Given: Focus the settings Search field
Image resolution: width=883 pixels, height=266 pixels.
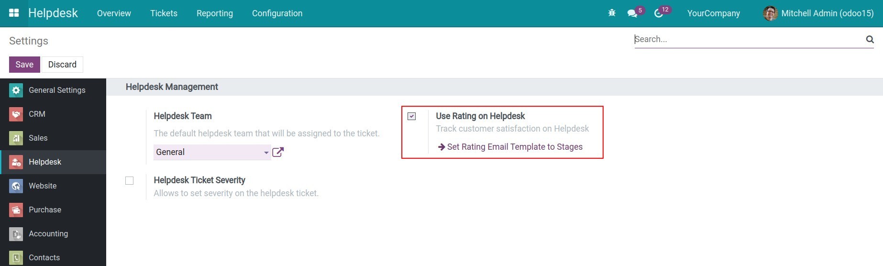Looking at the screenshot, I should point(749,39).
